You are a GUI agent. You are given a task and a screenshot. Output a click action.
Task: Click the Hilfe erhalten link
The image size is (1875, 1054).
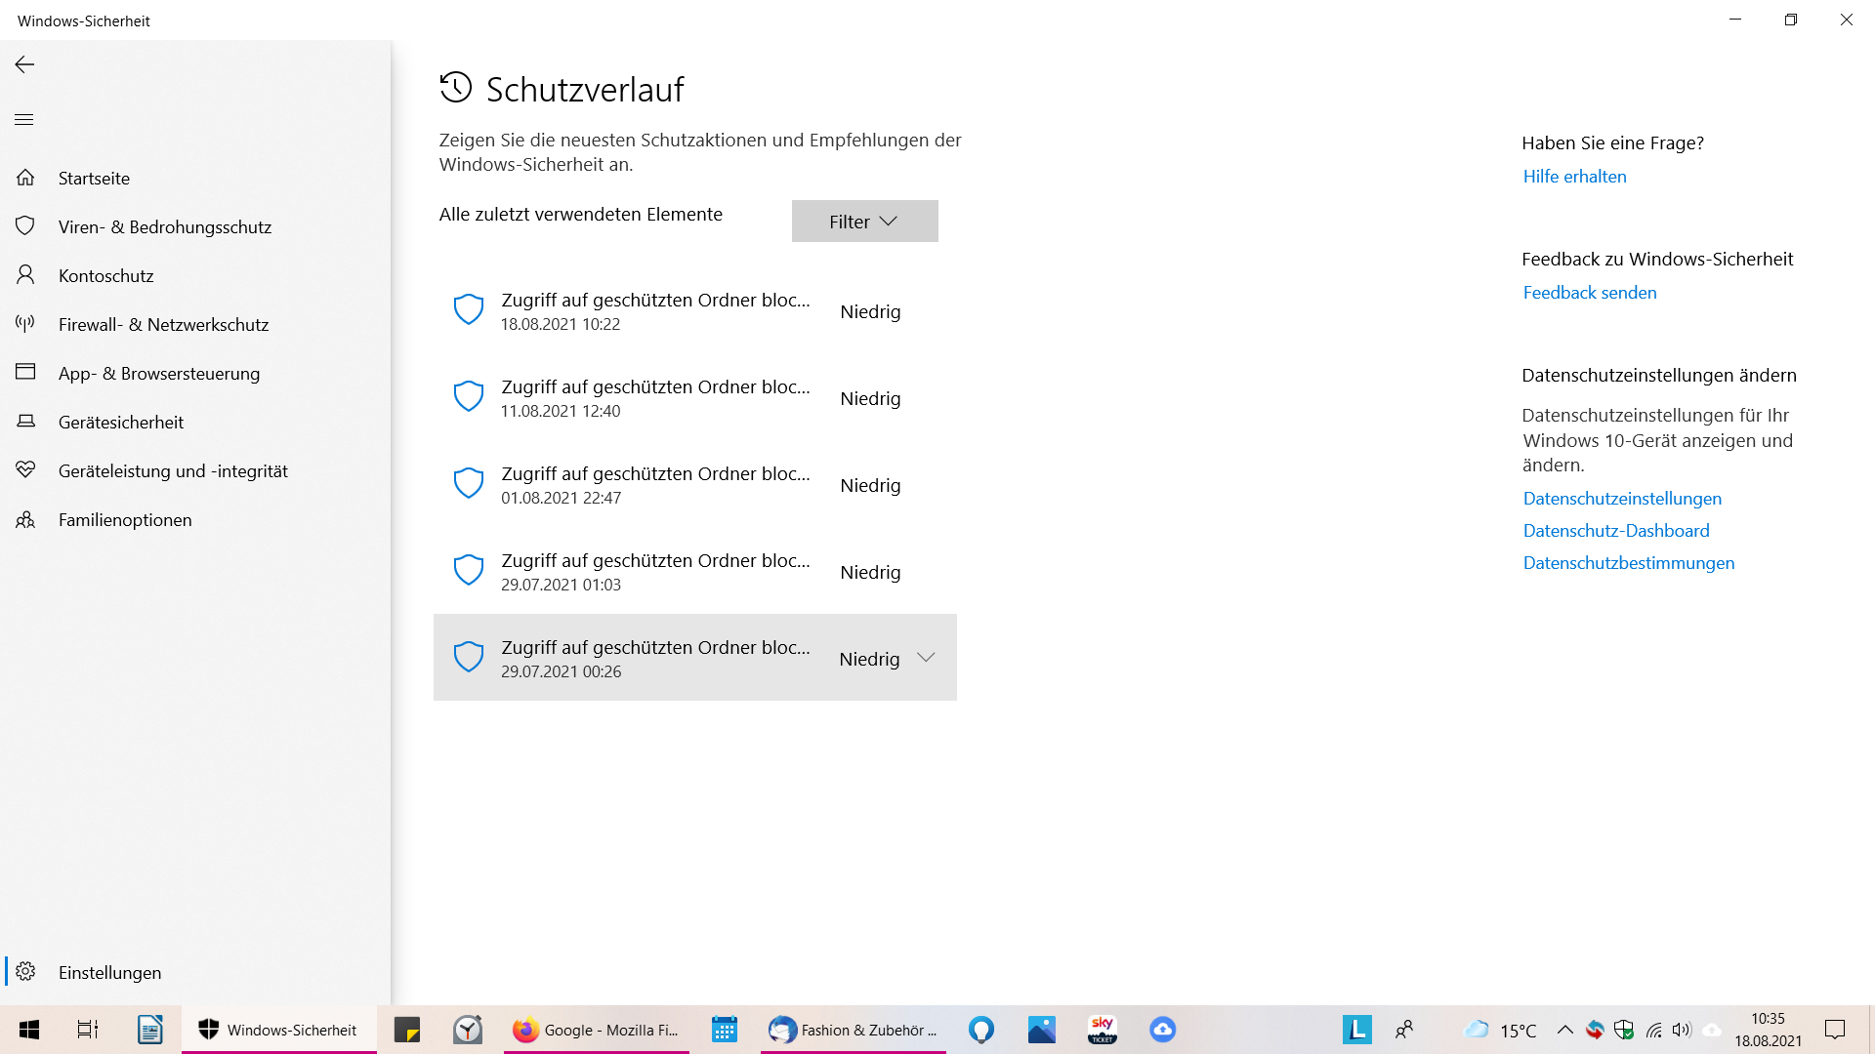click(x=1574, y=177)
